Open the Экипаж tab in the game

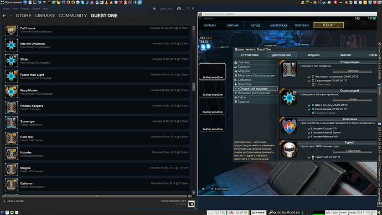pos(233,25)
